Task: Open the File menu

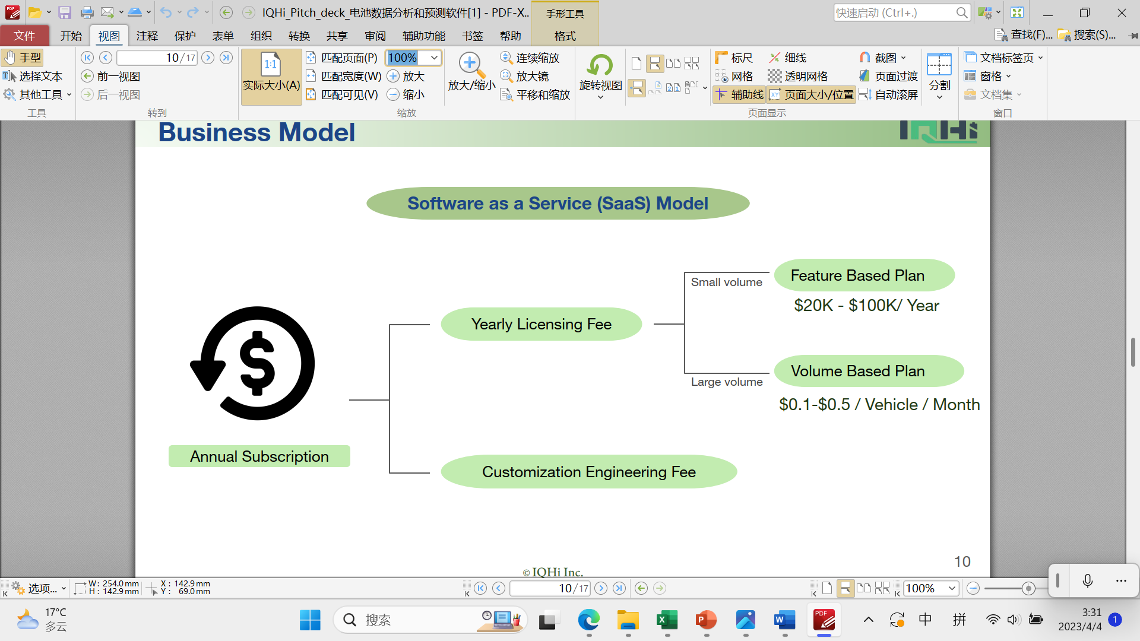Action: click(24, 36)
